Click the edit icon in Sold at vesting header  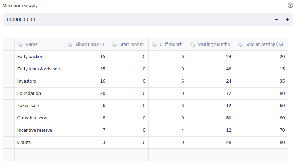[x=240, y=44]
